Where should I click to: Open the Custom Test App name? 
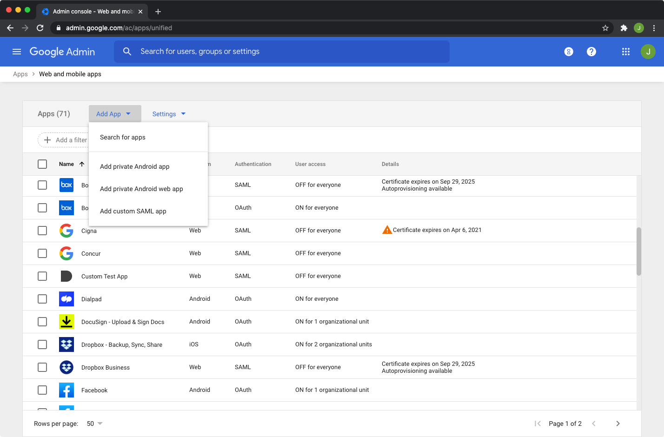104,276
